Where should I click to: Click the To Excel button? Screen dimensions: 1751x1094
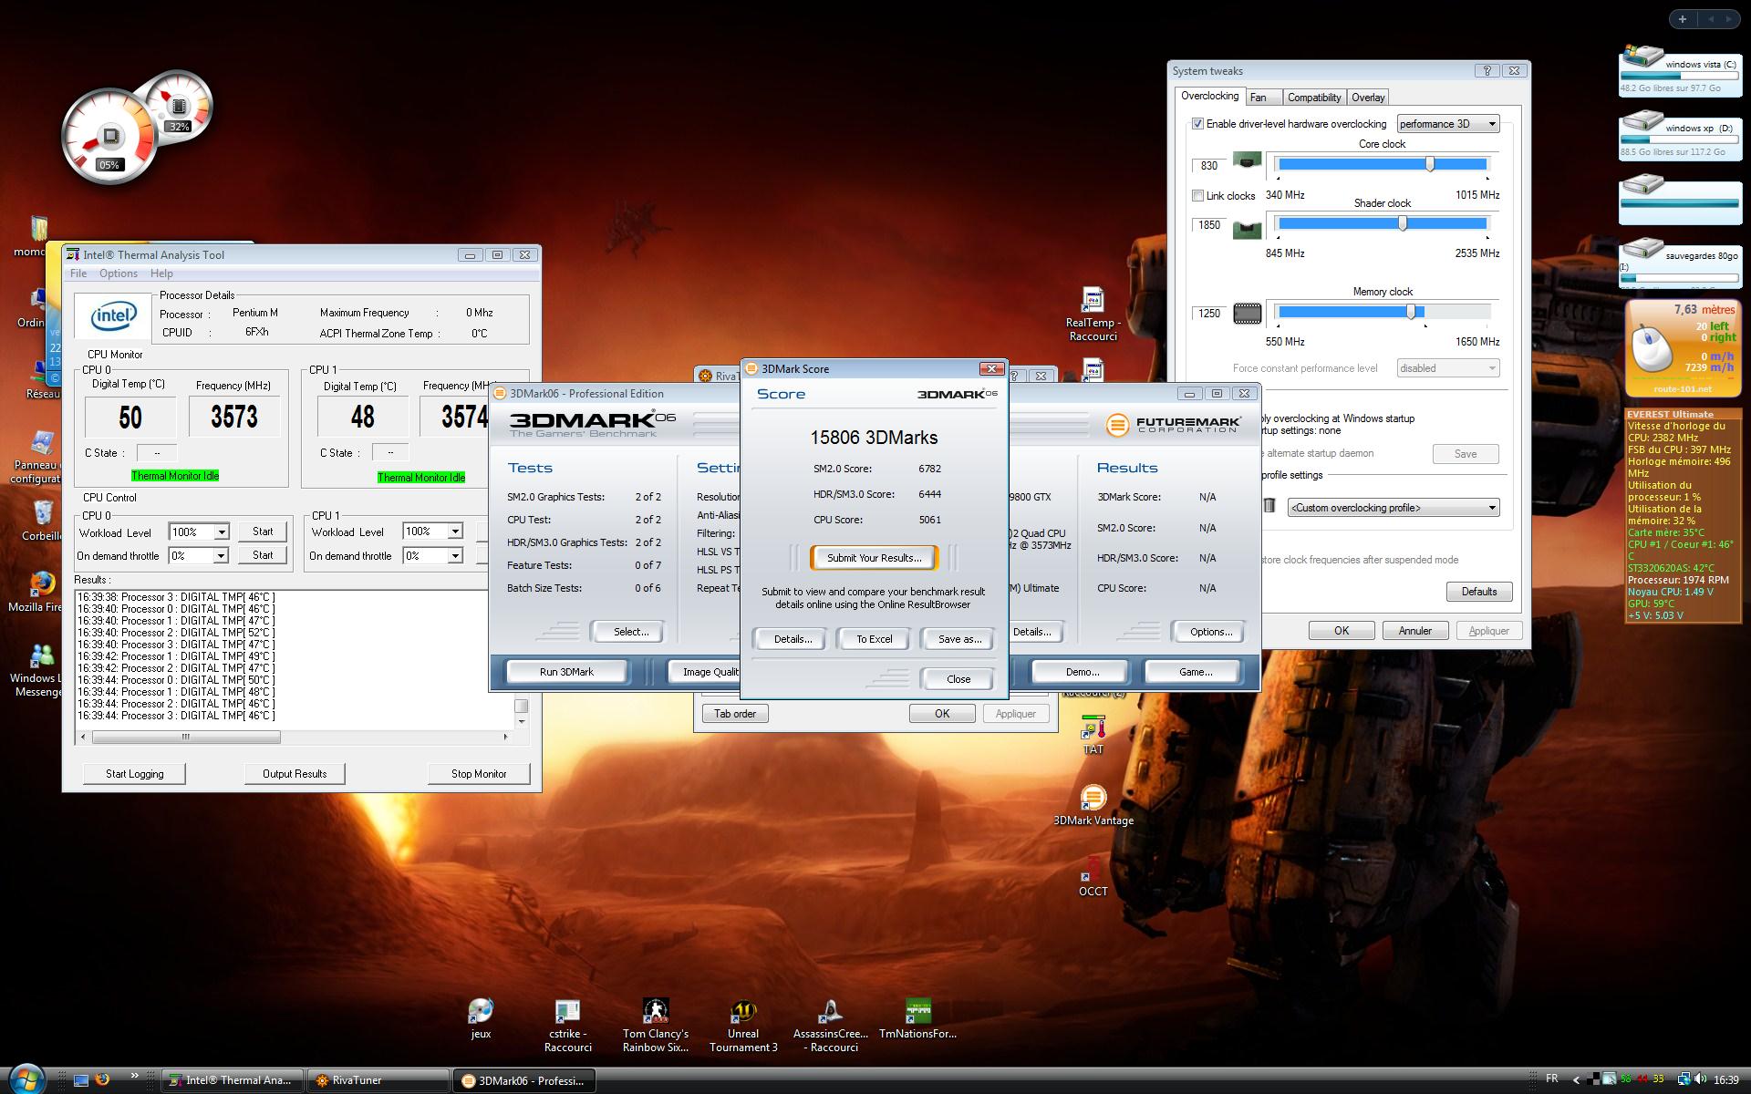click(x=874, y=639)
